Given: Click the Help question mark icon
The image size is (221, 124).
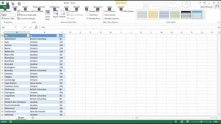Looking at the screenshot, I should click(x=200, y=3).
